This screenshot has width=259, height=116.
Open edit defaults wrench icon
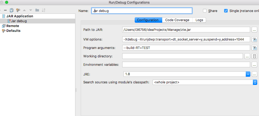point(18,10)
